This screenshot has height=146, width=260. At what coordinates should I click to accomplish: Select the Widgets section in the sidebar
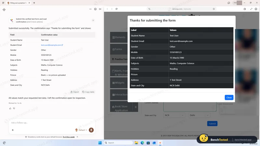[119, 83]
